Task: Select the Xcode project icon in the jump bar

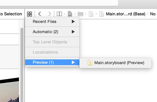Action: pos(70,14)
